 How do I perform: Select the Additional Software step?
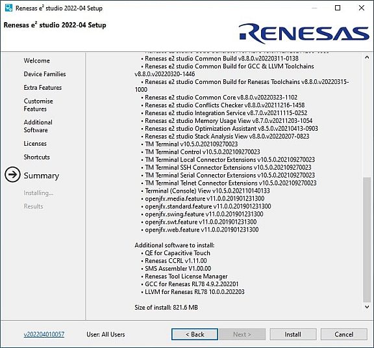[x=38, y=126]
